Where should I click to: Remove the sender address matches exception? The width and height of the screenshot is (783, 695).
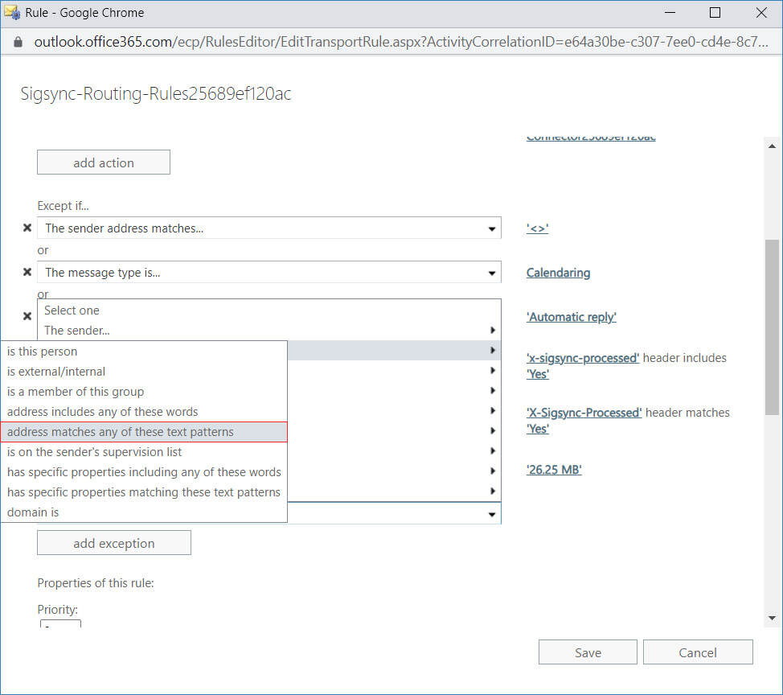click(x=27, y=228)
